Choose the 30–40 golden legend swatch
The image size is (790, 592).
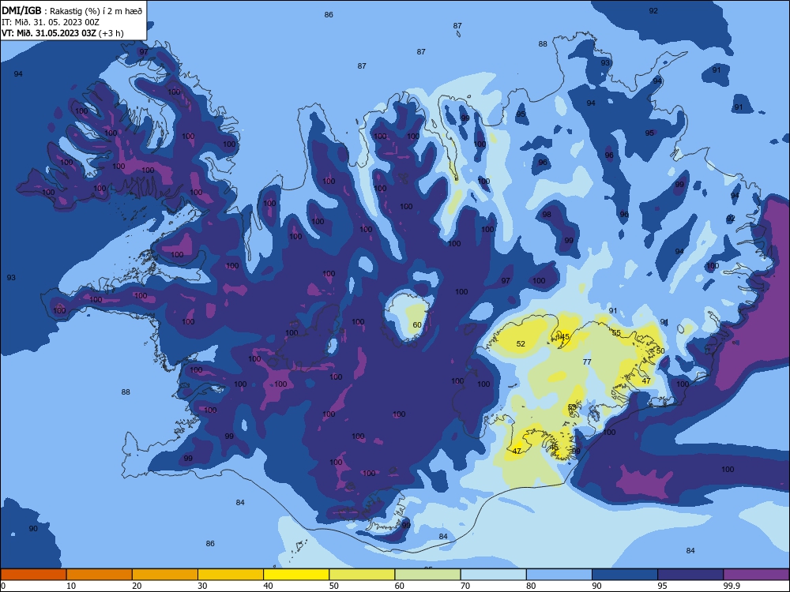[x=231, y=575]
